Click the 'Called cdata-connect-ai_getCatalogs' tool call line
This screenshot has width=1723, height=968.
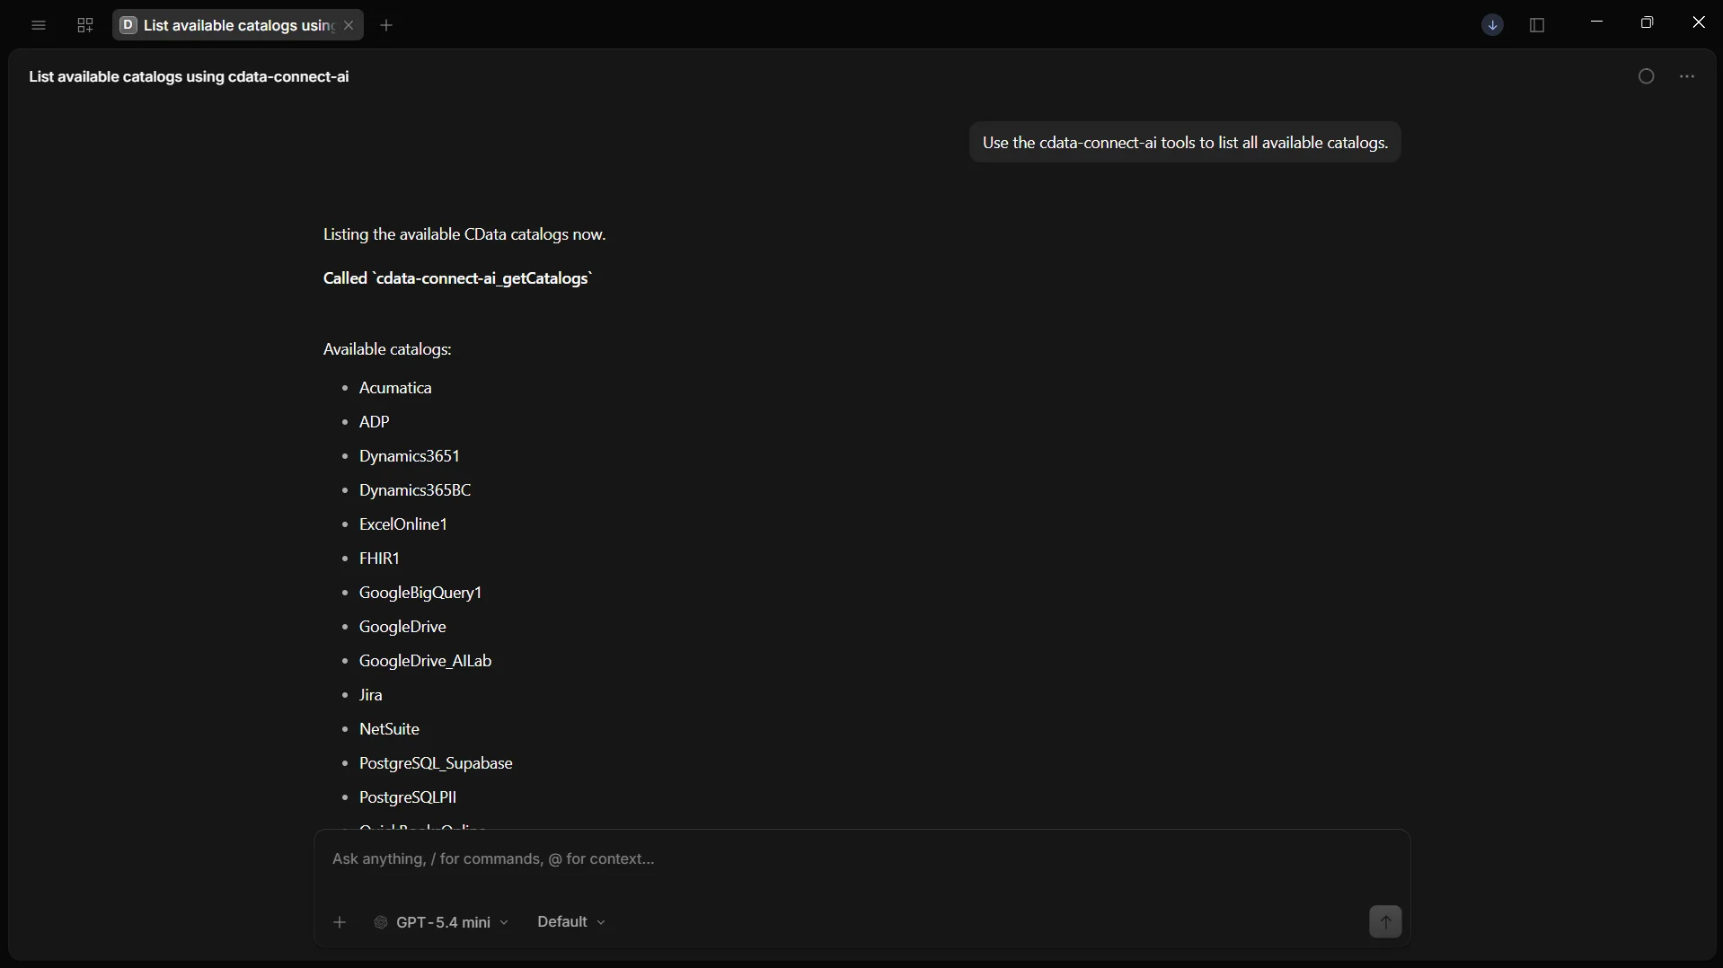(458, 279)
